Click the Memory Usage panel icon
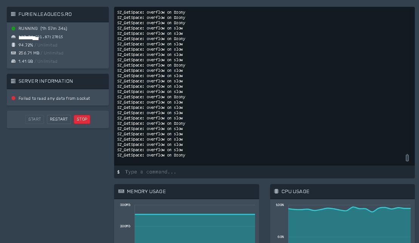Viewport: 419px width, 243px height. (x=121, y=191)
